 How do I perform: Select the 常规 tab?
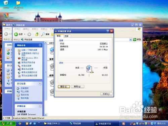point(59,36)
